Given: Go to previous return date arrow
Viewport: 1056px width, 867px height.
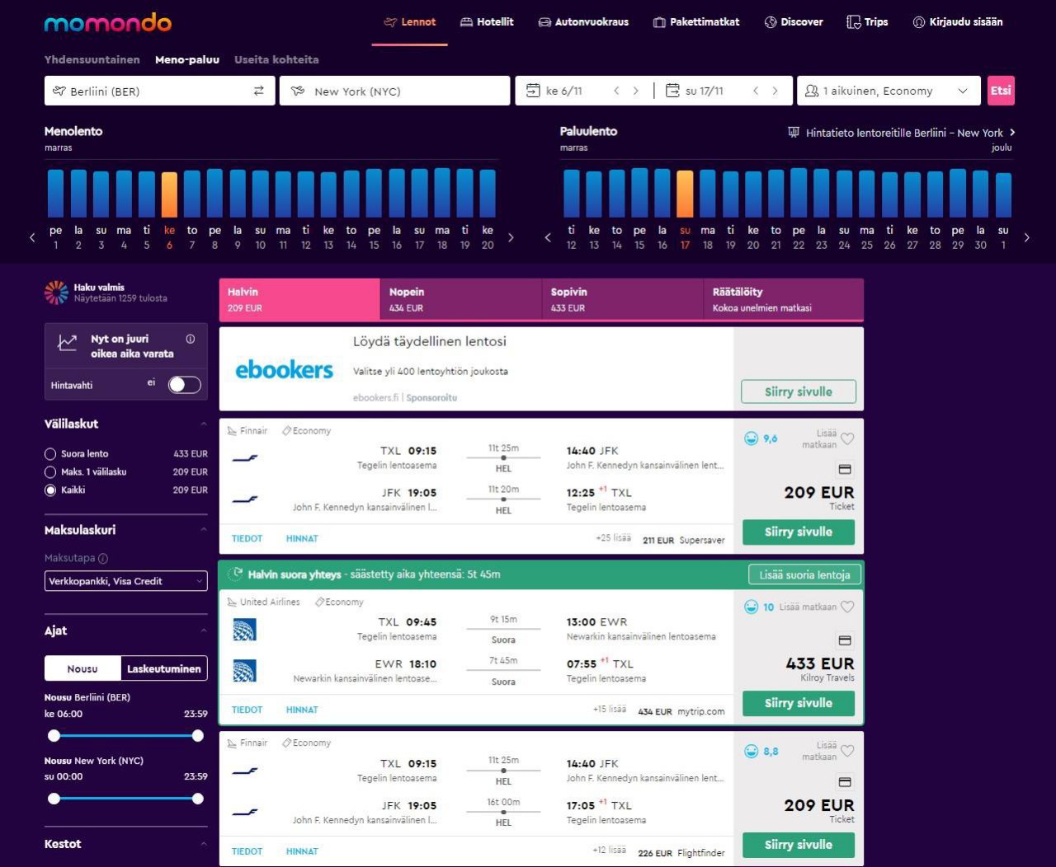Looking at the screenshot, I should (756, 91).
